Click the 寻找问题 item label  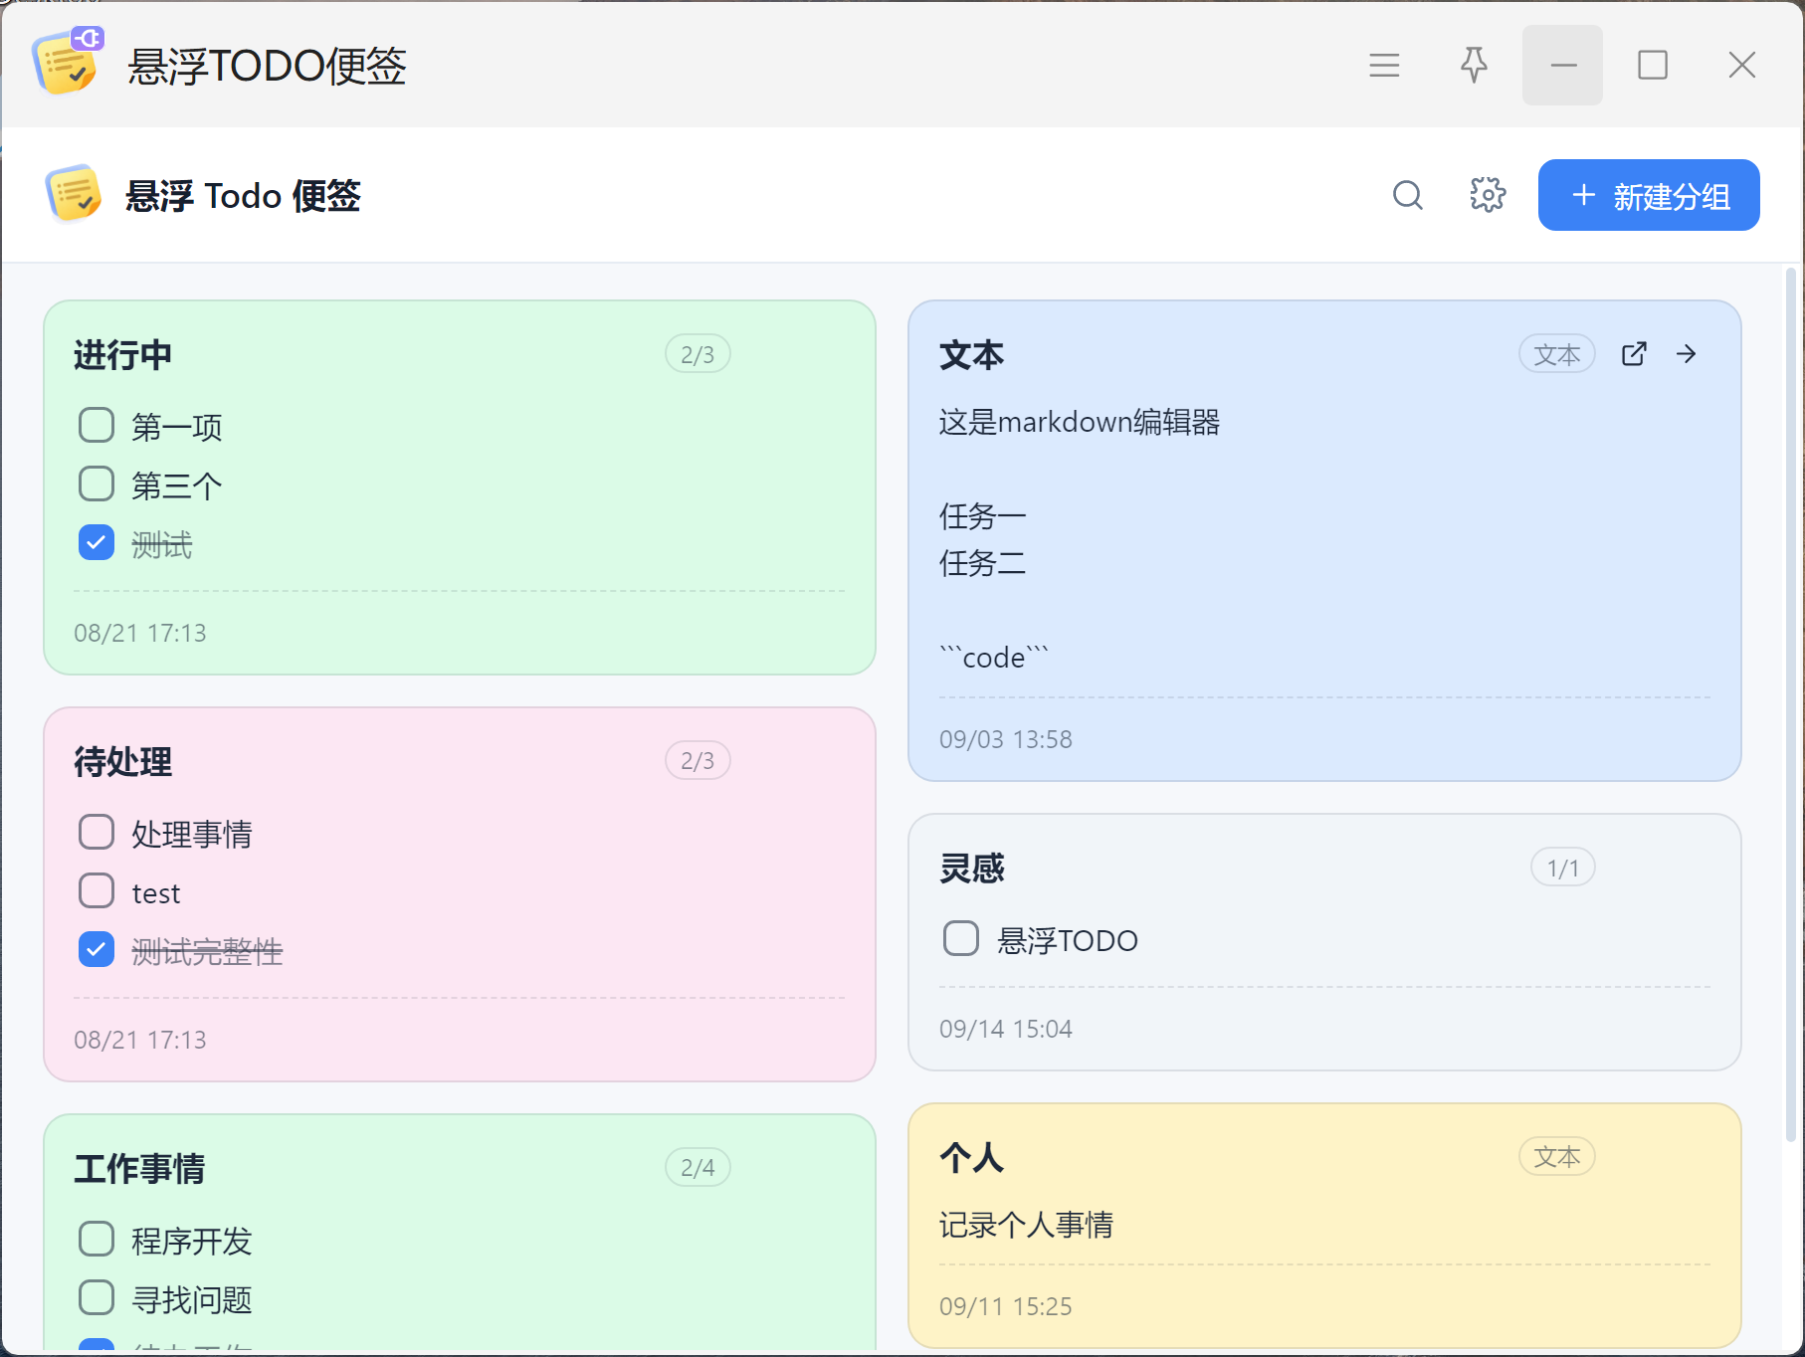192,1299
